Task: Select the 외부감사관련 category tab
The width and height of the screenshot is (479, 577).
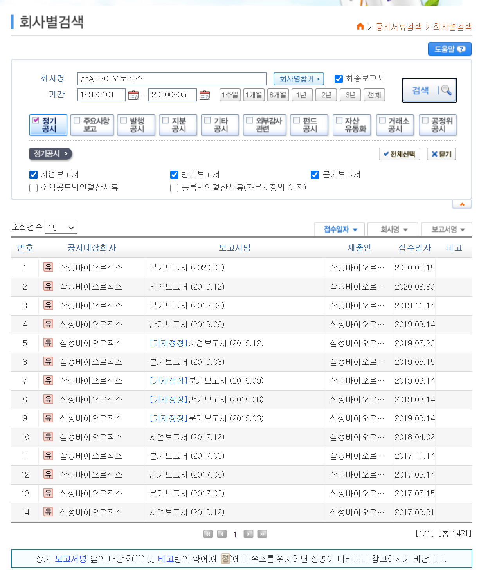Action: pyautogui.click(x=265, y=125)
